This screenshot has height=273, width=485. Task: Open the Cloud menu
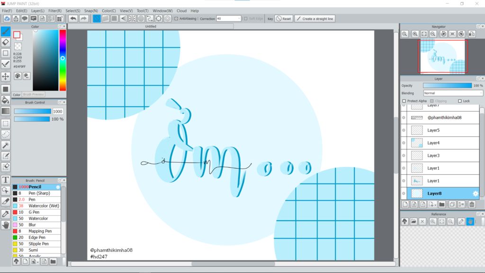181,11
